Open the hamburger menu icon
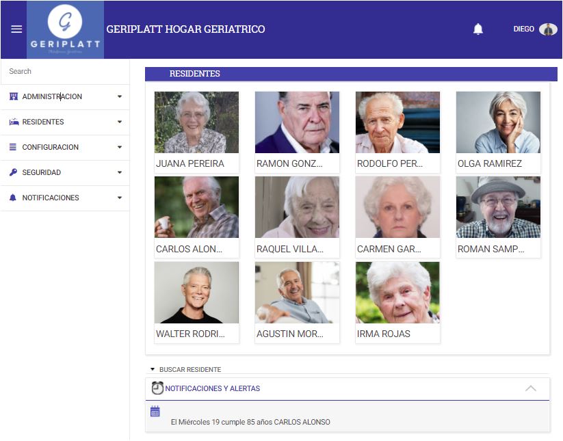 point(16,29)
